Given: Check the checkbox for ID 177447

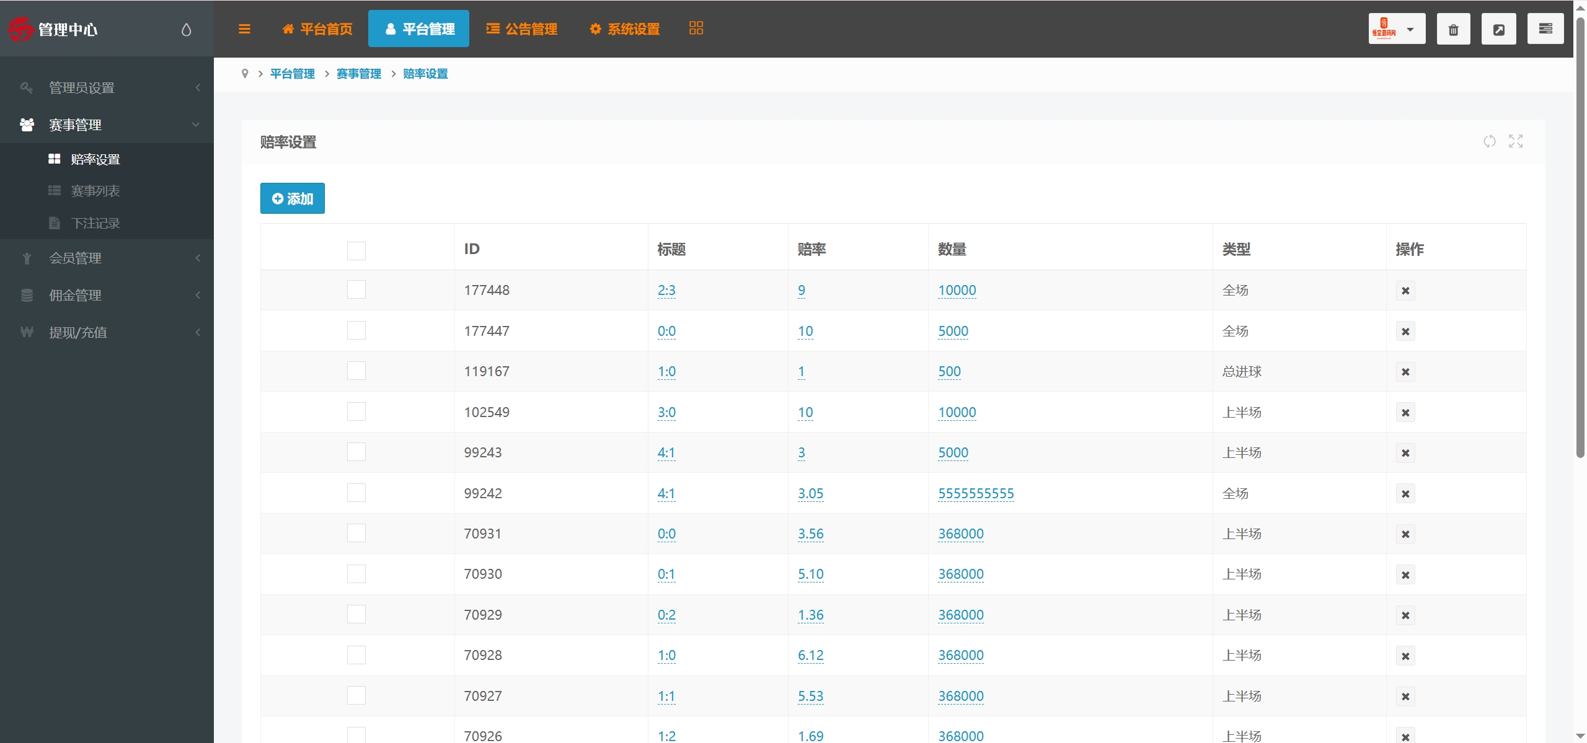Looking at the screenshot, I should 356,330.
